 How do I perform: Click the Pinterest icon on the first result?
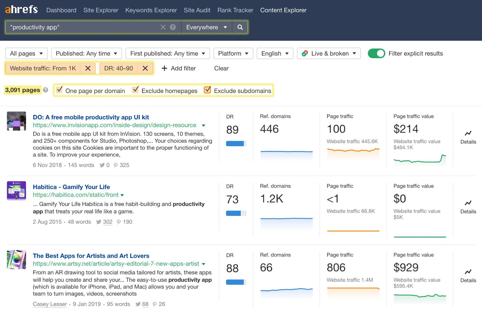pos(116,165)
